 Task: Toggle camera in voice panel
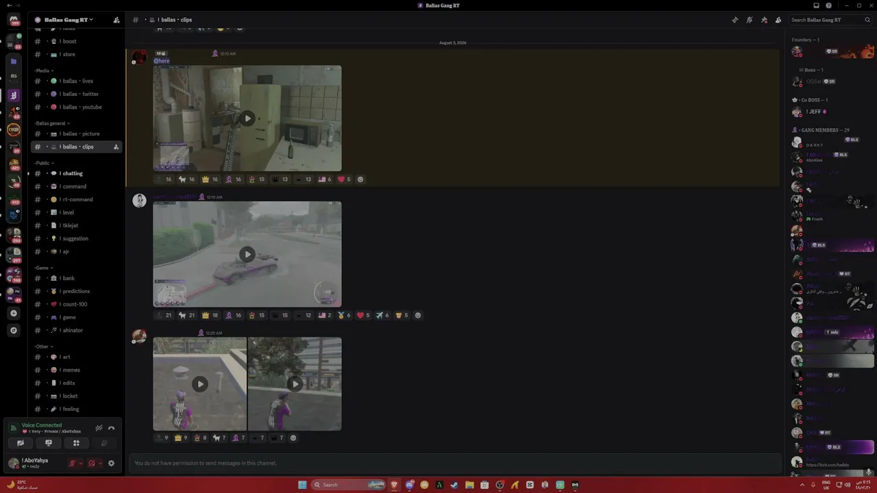20,443
